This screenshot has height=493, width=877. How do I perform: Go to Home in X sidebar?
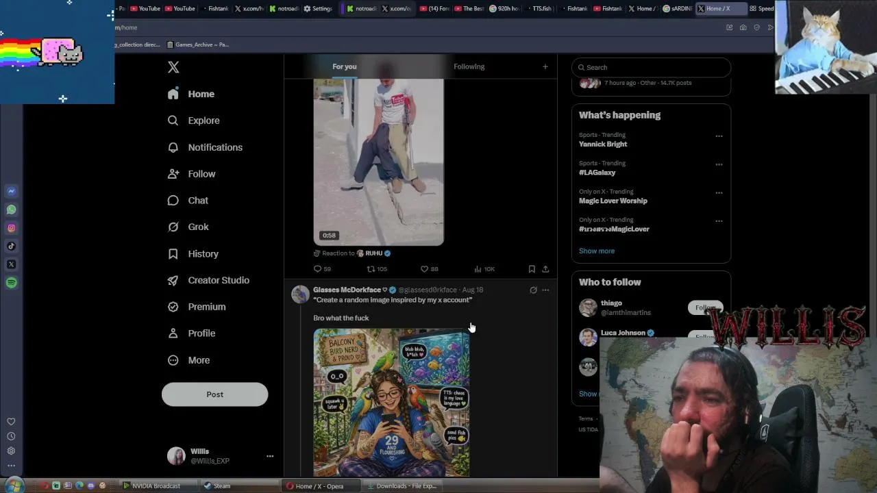tap(191, 94)
